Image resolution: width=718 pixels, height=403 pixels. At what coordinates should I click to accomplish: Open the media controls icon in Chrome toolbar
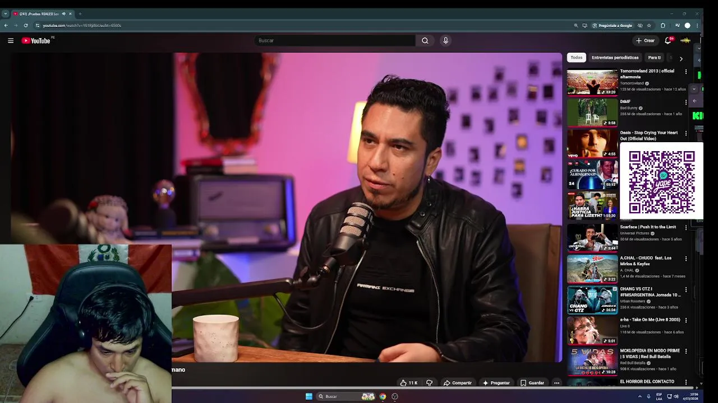click(x=677, y=25)
